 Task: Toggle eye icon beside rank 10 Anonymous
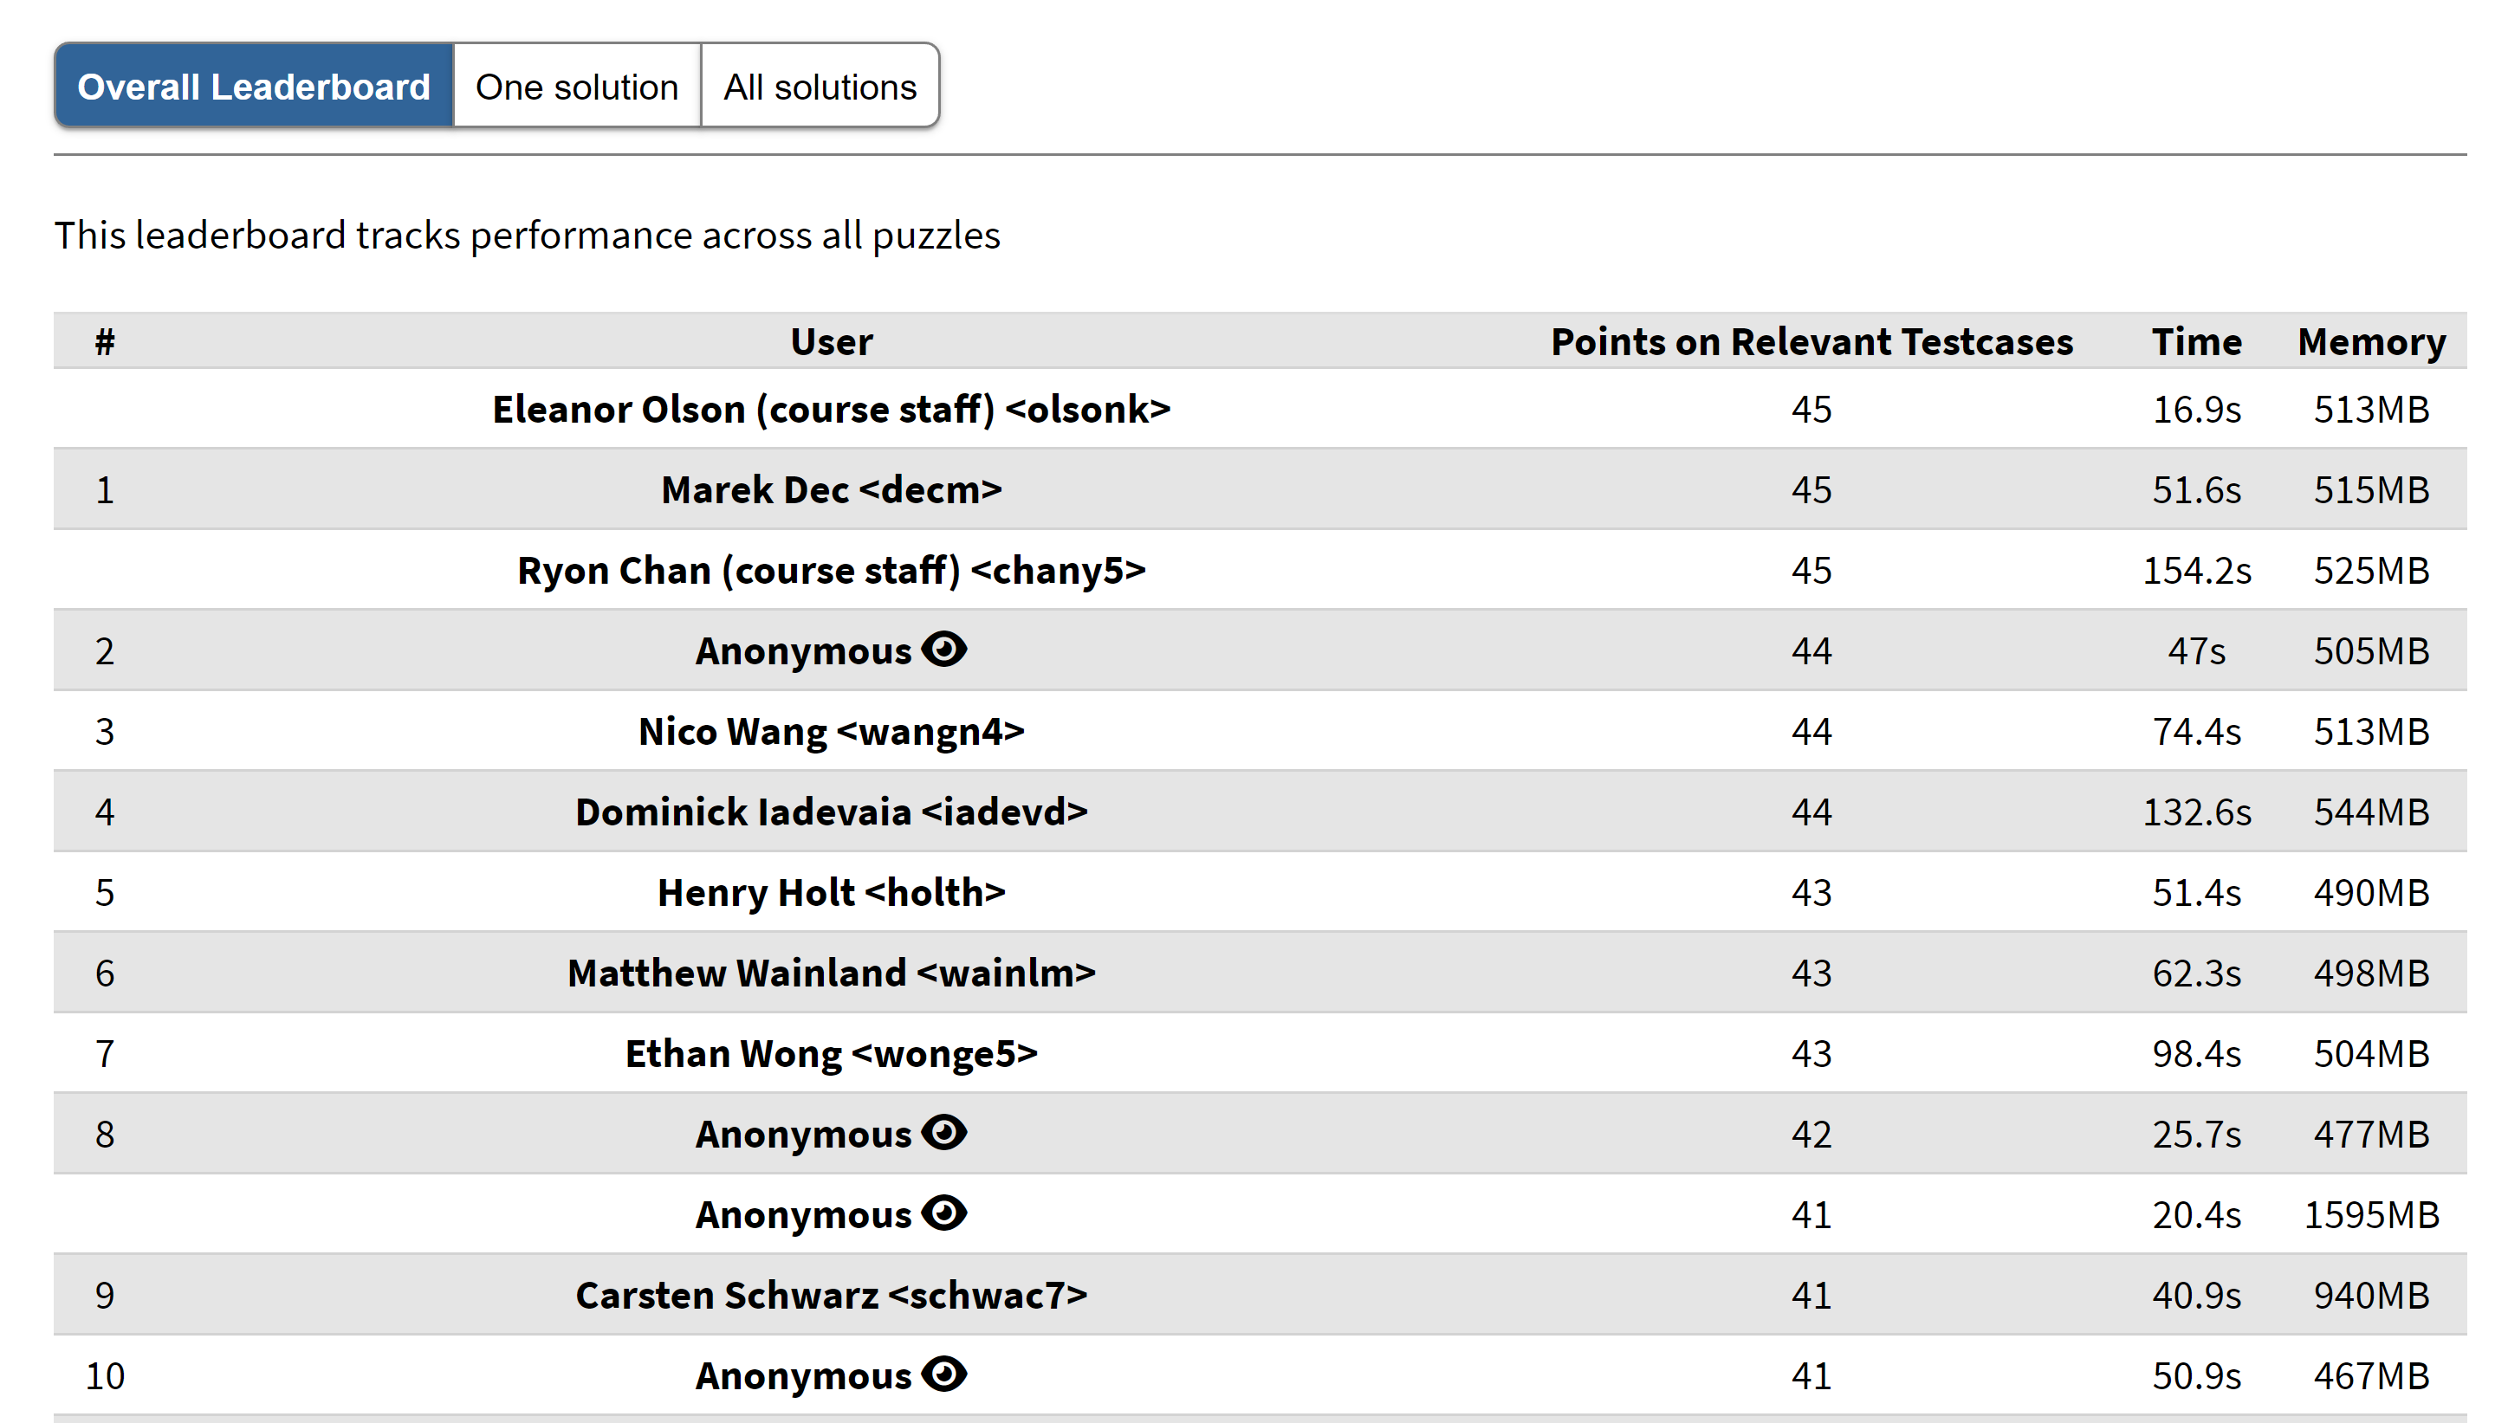[943, 1374]
